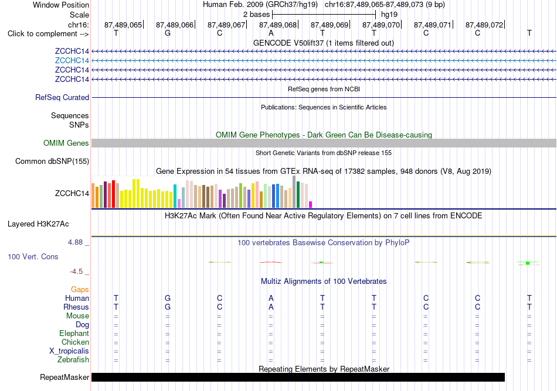The image size is (557, 391).
Task: Click the '4.88' PhyloP upper scale value
Action: [75, 242]
